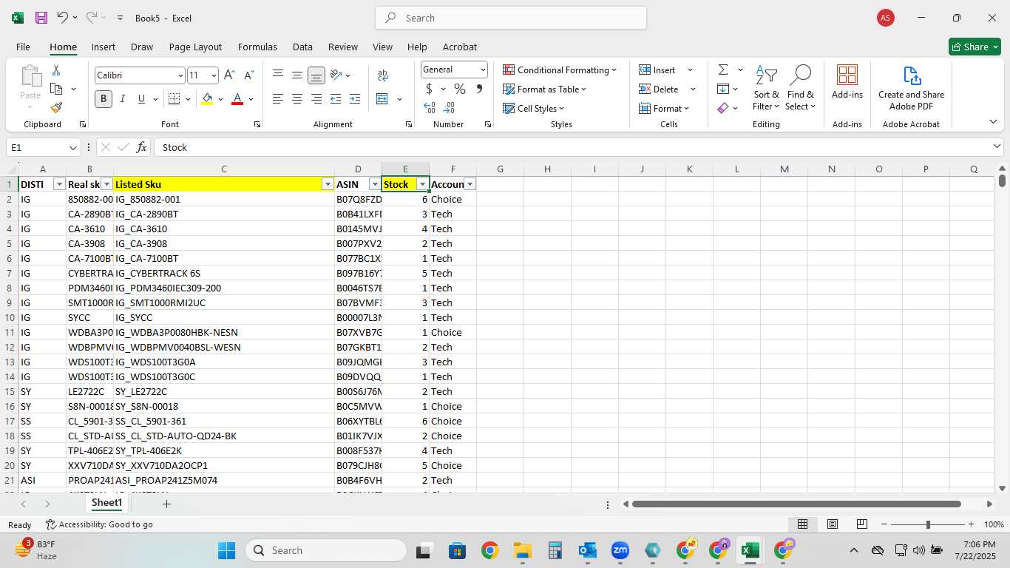Add a new sheet with the plus button
Screen dimensions: 1010x568
pyautogui.click(x=166, y=504)
